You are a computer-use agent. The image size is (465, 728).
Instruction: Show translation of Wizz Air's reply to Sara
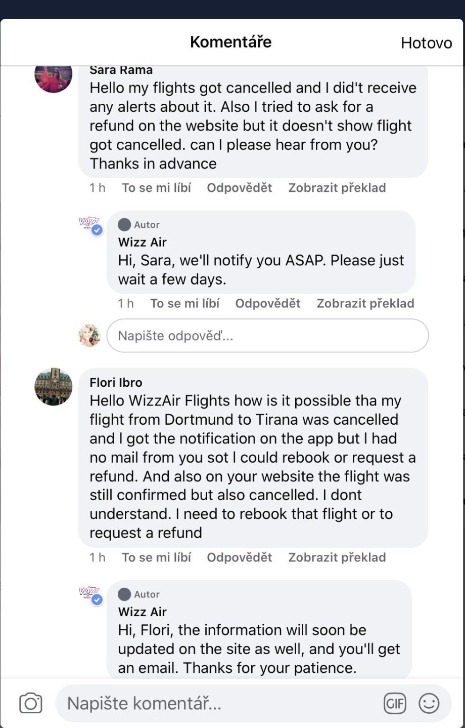365,303
